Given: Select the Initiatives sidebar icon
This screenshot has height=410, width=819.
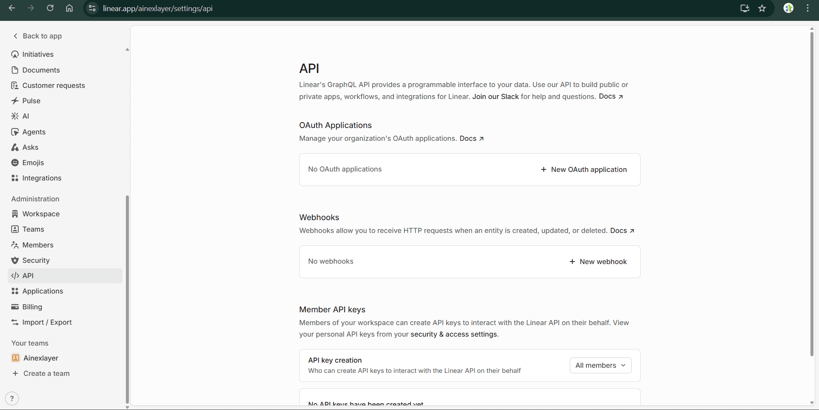Looking at the screenshot, I should coord(15,54).
